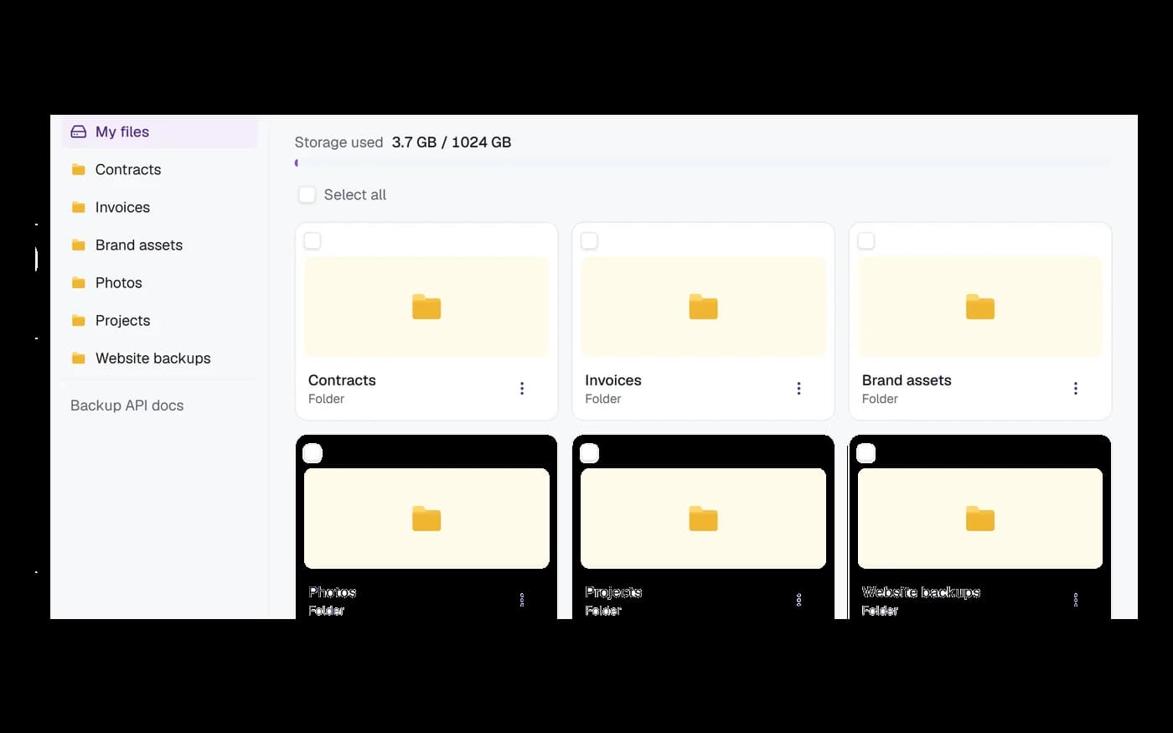Click the Projects folder thumbnail
The height and width of the screenshot is (733, 1173).
pyautogui.click(x=703, y=519)
